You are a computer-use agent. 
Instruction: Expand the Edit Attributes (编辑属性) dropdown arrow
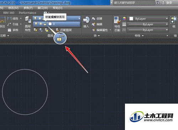pos(110,30)
